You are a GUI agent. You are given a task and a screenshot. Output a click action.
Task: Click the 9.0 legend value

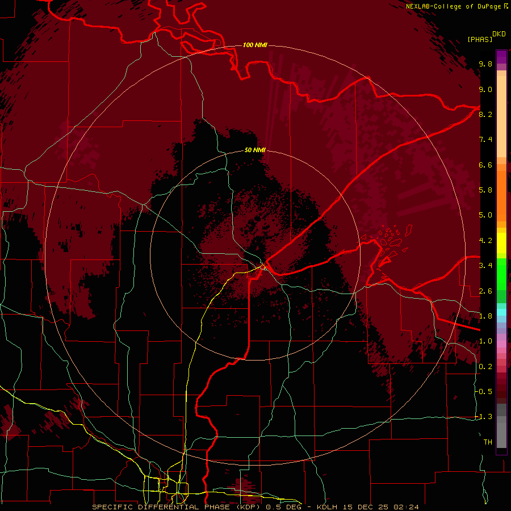point(485,90)
